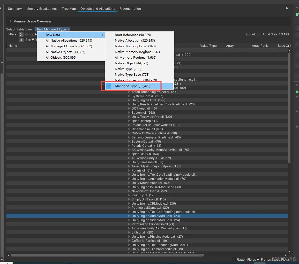
Task: Sort by the Array Rank column header
Action: pos(263,46)
